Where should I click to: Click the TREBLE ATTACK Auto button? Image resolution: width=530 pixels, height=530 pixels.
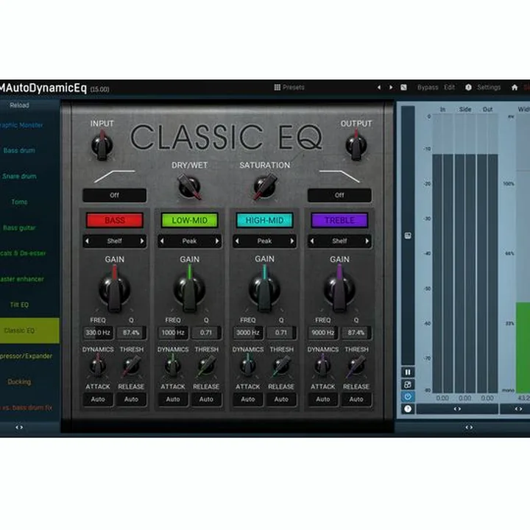323,400
